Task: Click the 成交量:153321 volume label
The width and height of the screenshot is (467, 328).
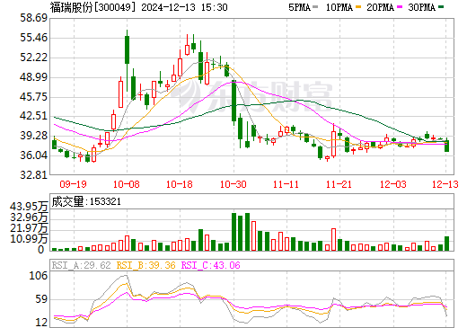Action: tap(86, 201)
